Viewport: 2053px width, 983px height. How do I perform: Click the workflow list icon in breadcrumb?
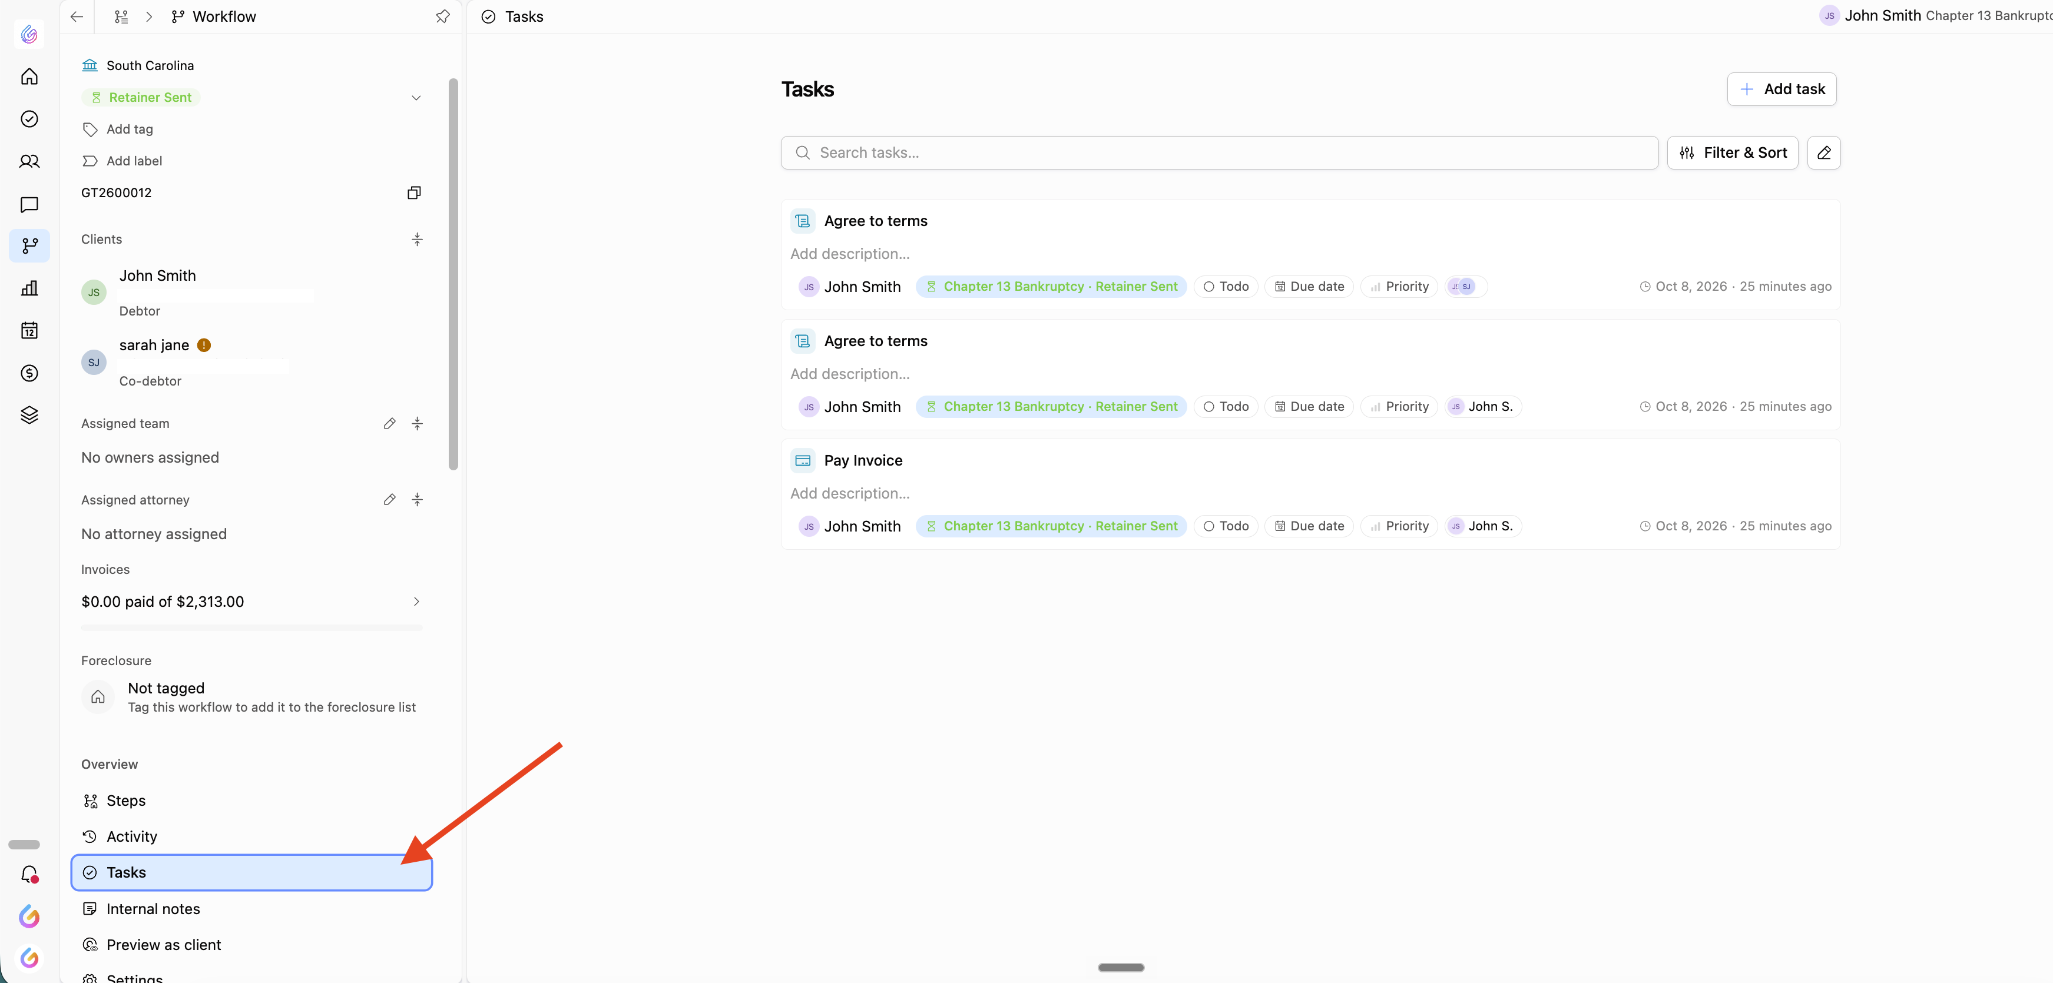pos(121,16)
